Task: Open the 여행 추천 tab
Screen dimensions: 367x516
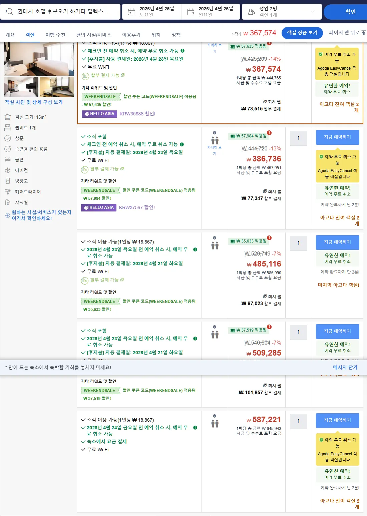Action: (x=55, y=35)
